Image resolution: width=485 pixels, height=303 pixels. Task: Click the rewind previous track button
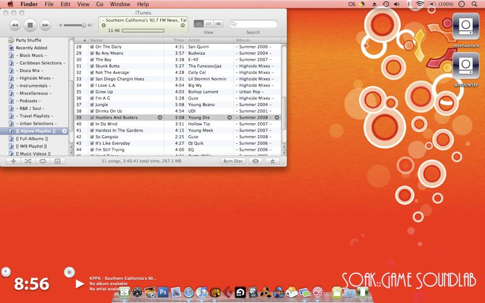15,25
